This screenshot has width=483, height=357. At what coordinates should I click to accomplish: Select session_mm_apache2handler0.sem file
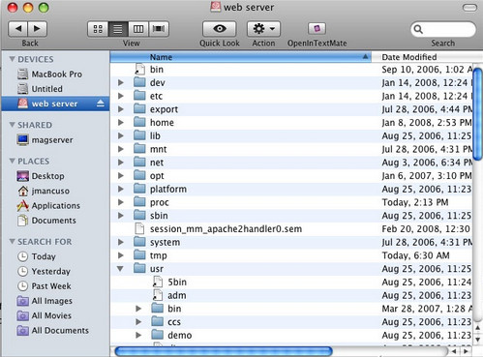coord(291,229)
